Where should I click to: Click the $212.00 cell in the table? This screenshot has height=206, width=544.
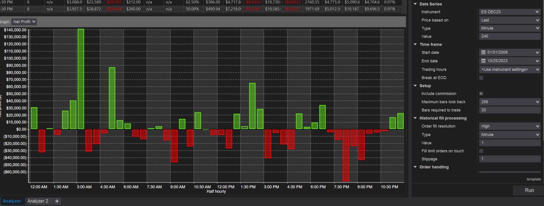click(x=133, y=2)
